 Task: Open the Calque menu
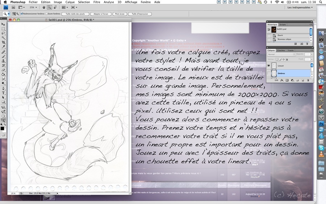(70, 2)
